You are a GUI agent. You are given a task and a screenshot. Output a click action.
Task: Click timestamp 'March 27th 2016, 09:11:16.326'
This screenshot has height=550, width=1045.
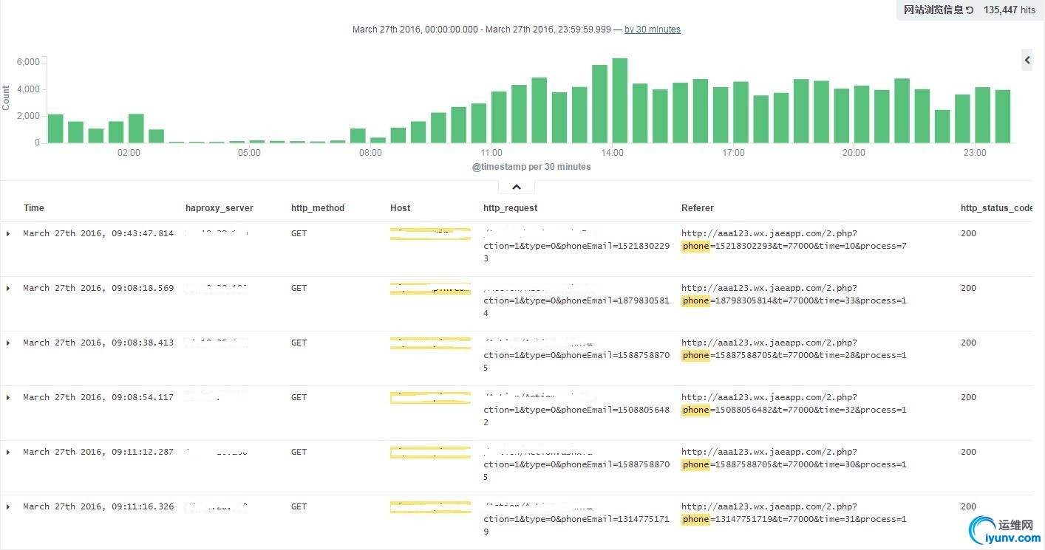(98, 506)
